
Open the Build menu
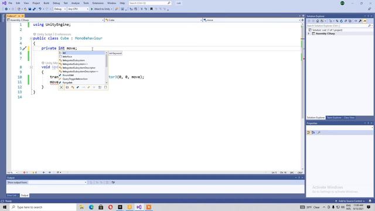pyautogui.click(x=46, y=3)
